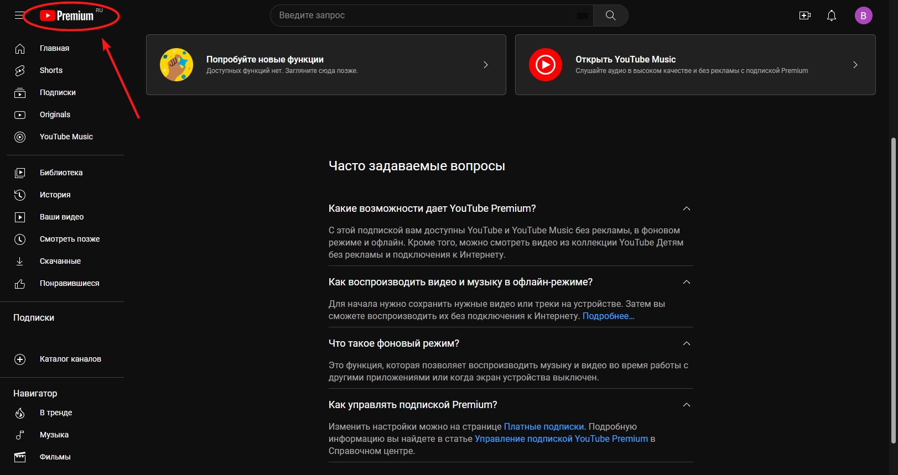Open 'Фильмы' in sidebar
The height and width of the screenshot is (475, 898).
(x=55, y=457)
